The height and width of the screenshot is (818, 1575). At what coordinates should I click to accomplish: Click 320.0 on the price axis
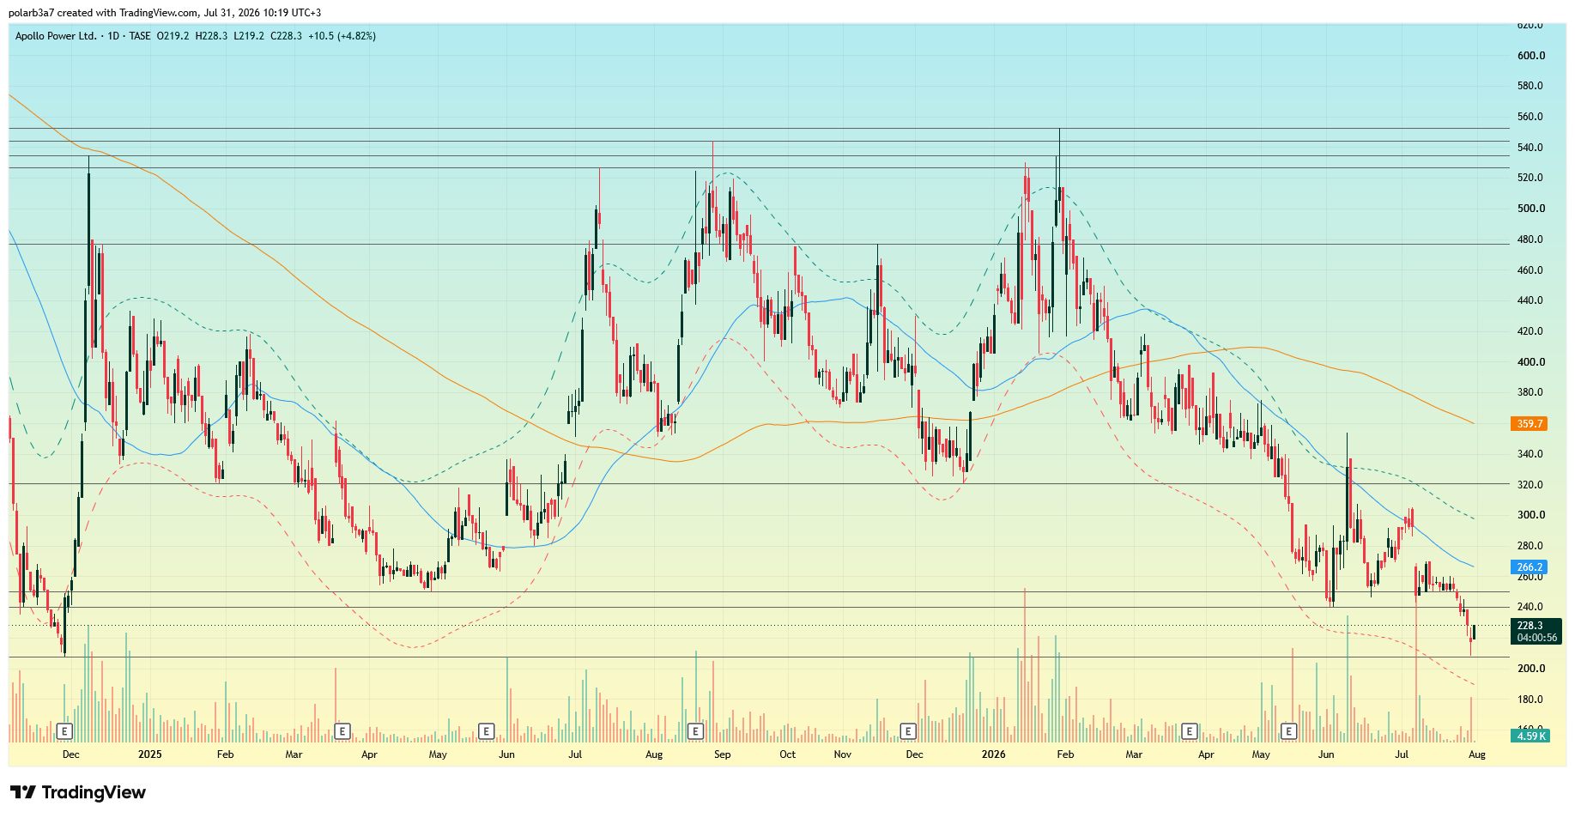coord(1530,485)
